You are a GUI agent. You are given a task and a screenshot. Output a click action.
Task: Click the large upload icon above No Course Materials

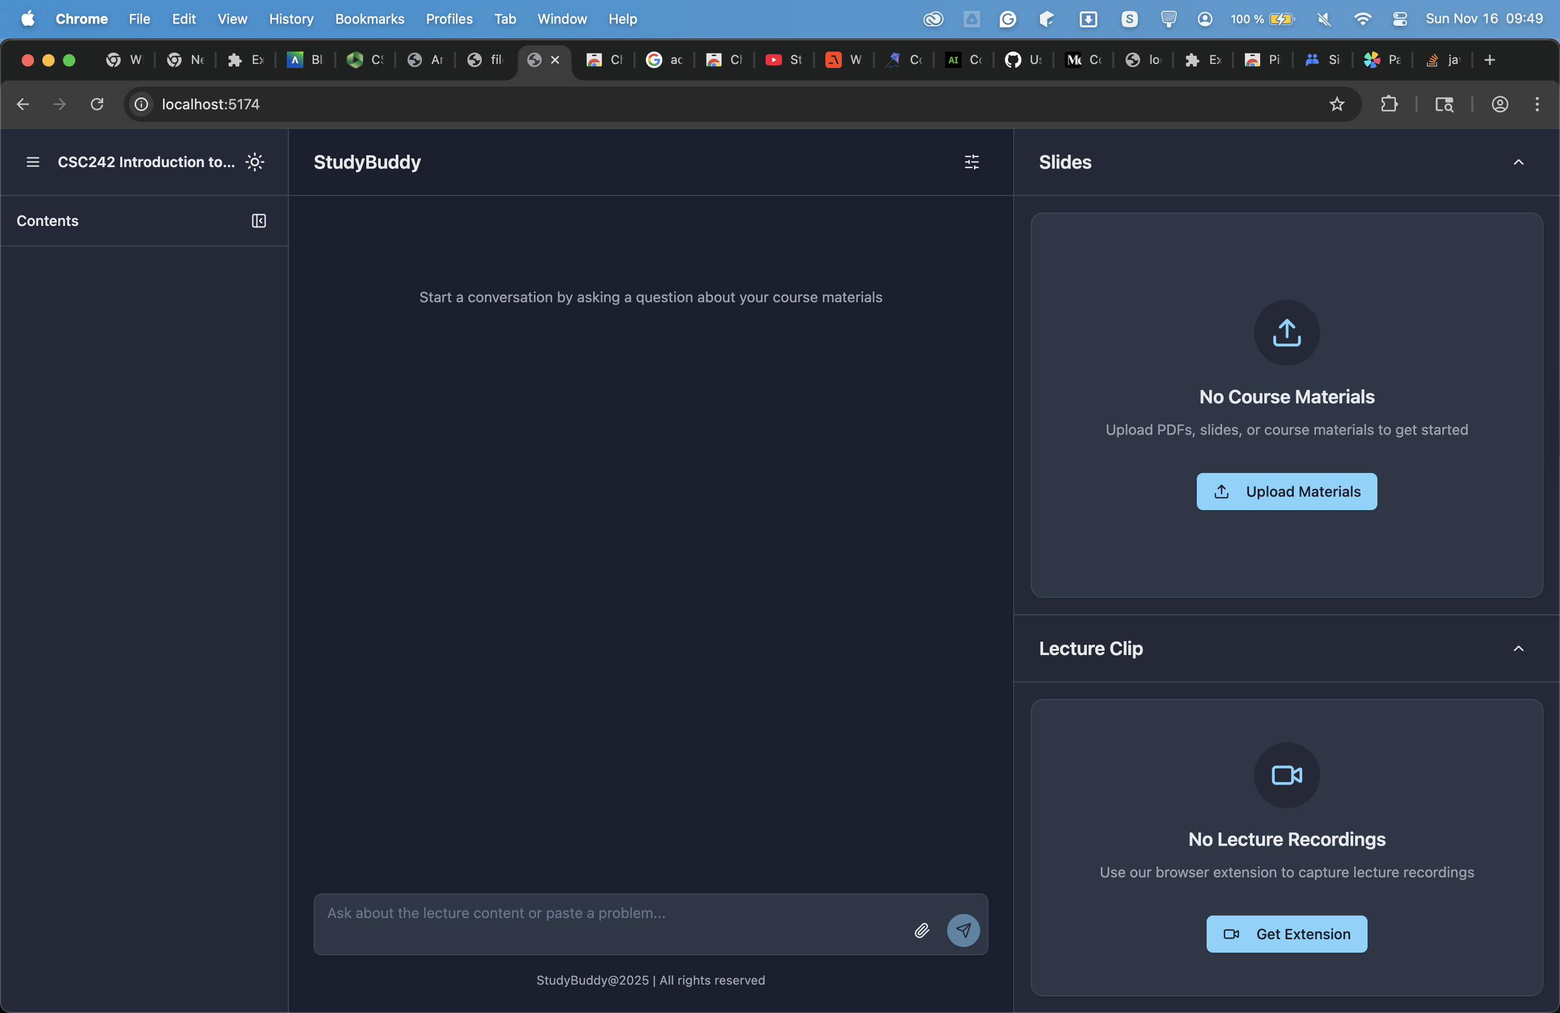1286,333
